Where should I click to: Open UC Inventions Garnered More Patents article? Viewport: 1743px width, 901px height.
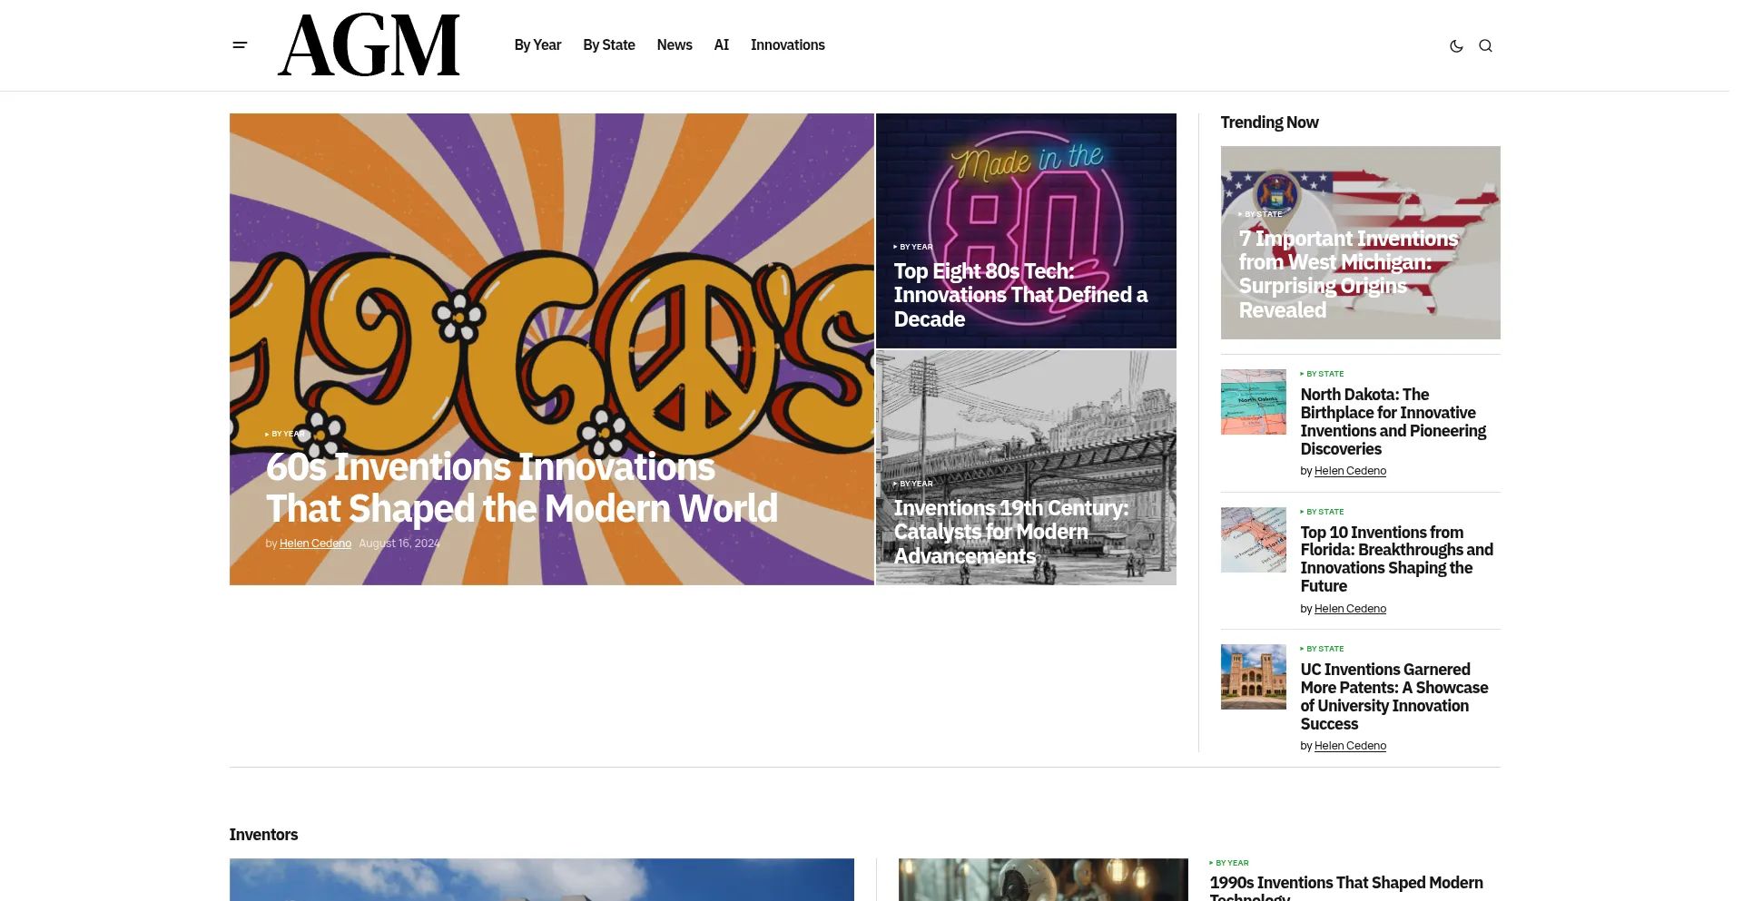pyautogui.click(x=1394, y=697)
